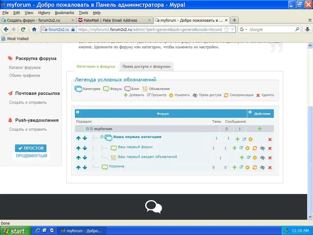Delete the Корзина forum
Viewport: 313px width, 235px height.
pyautogui.click(x=270, y=168)
